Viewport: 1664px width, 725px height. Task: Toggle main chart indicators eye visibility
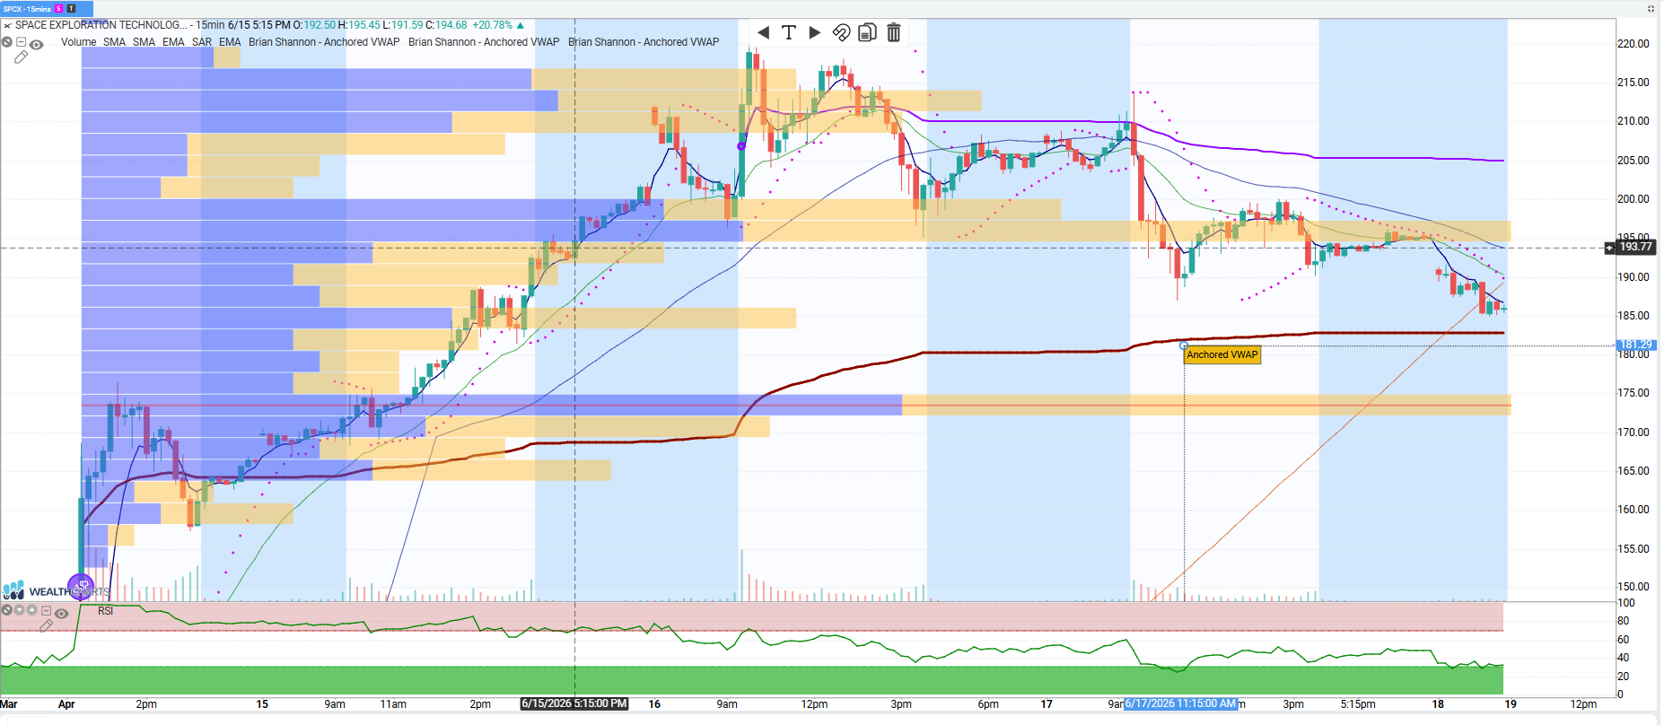[37, 44]
